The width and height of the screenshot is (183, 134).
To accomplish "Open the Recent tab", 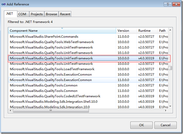I will pos(65,14).
